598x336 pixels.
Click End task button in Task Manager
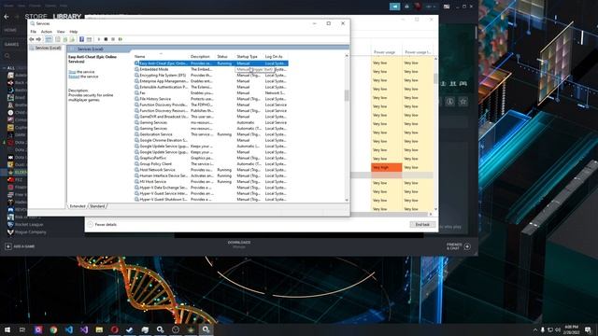422,225
